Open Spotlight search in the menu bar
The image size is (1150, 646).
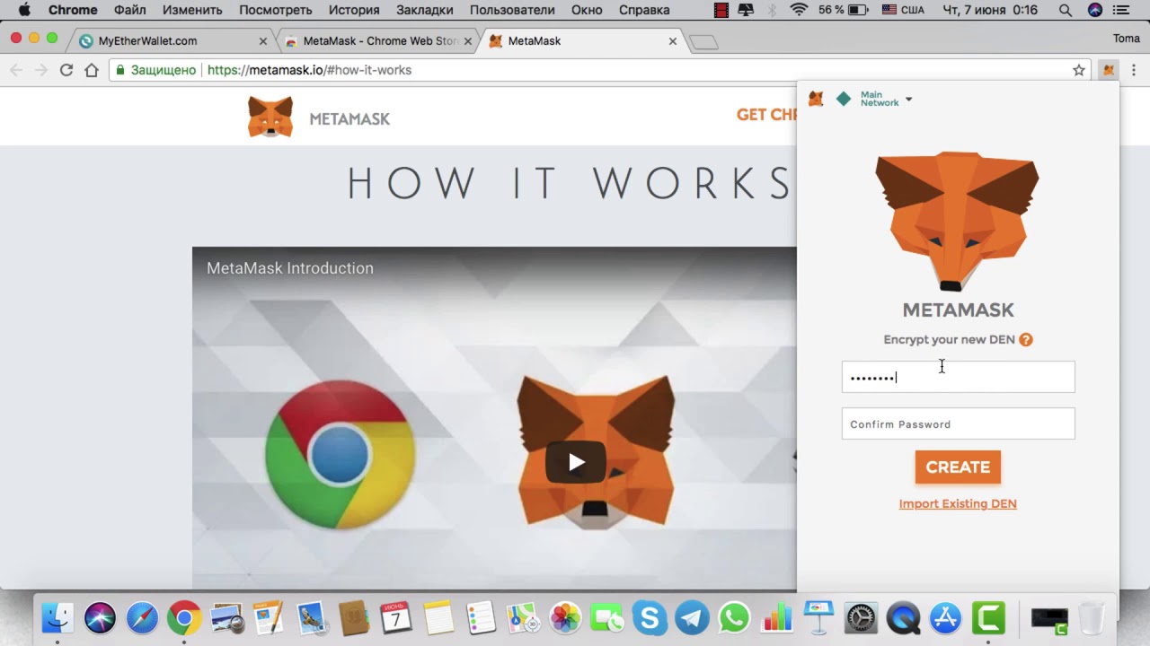(1065, 11)
